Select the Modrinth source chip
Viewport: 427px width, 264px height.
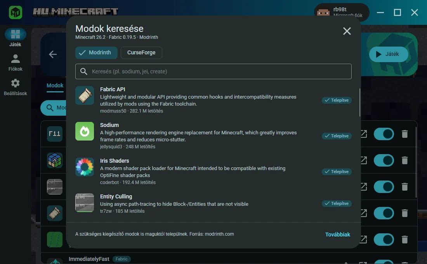click(x=96, y=52)
